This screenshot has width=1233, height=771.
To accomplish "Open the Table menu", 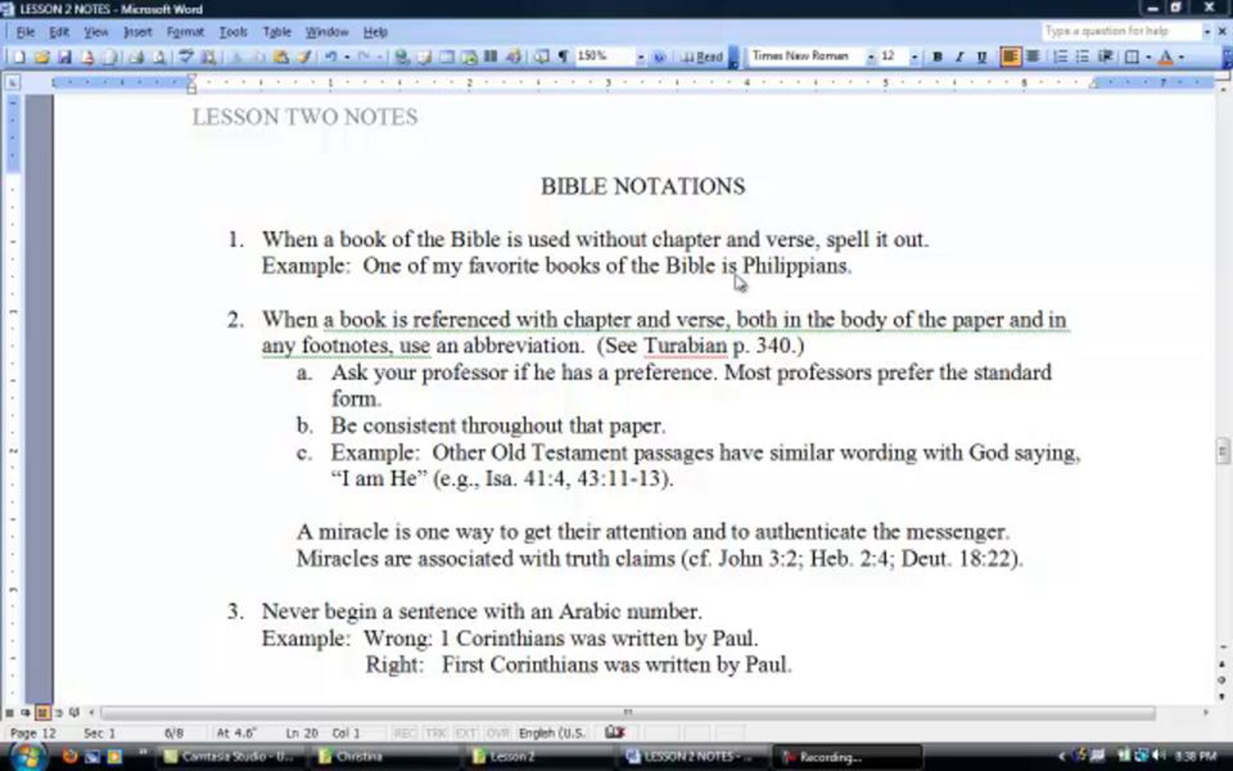I will (277, 32).
